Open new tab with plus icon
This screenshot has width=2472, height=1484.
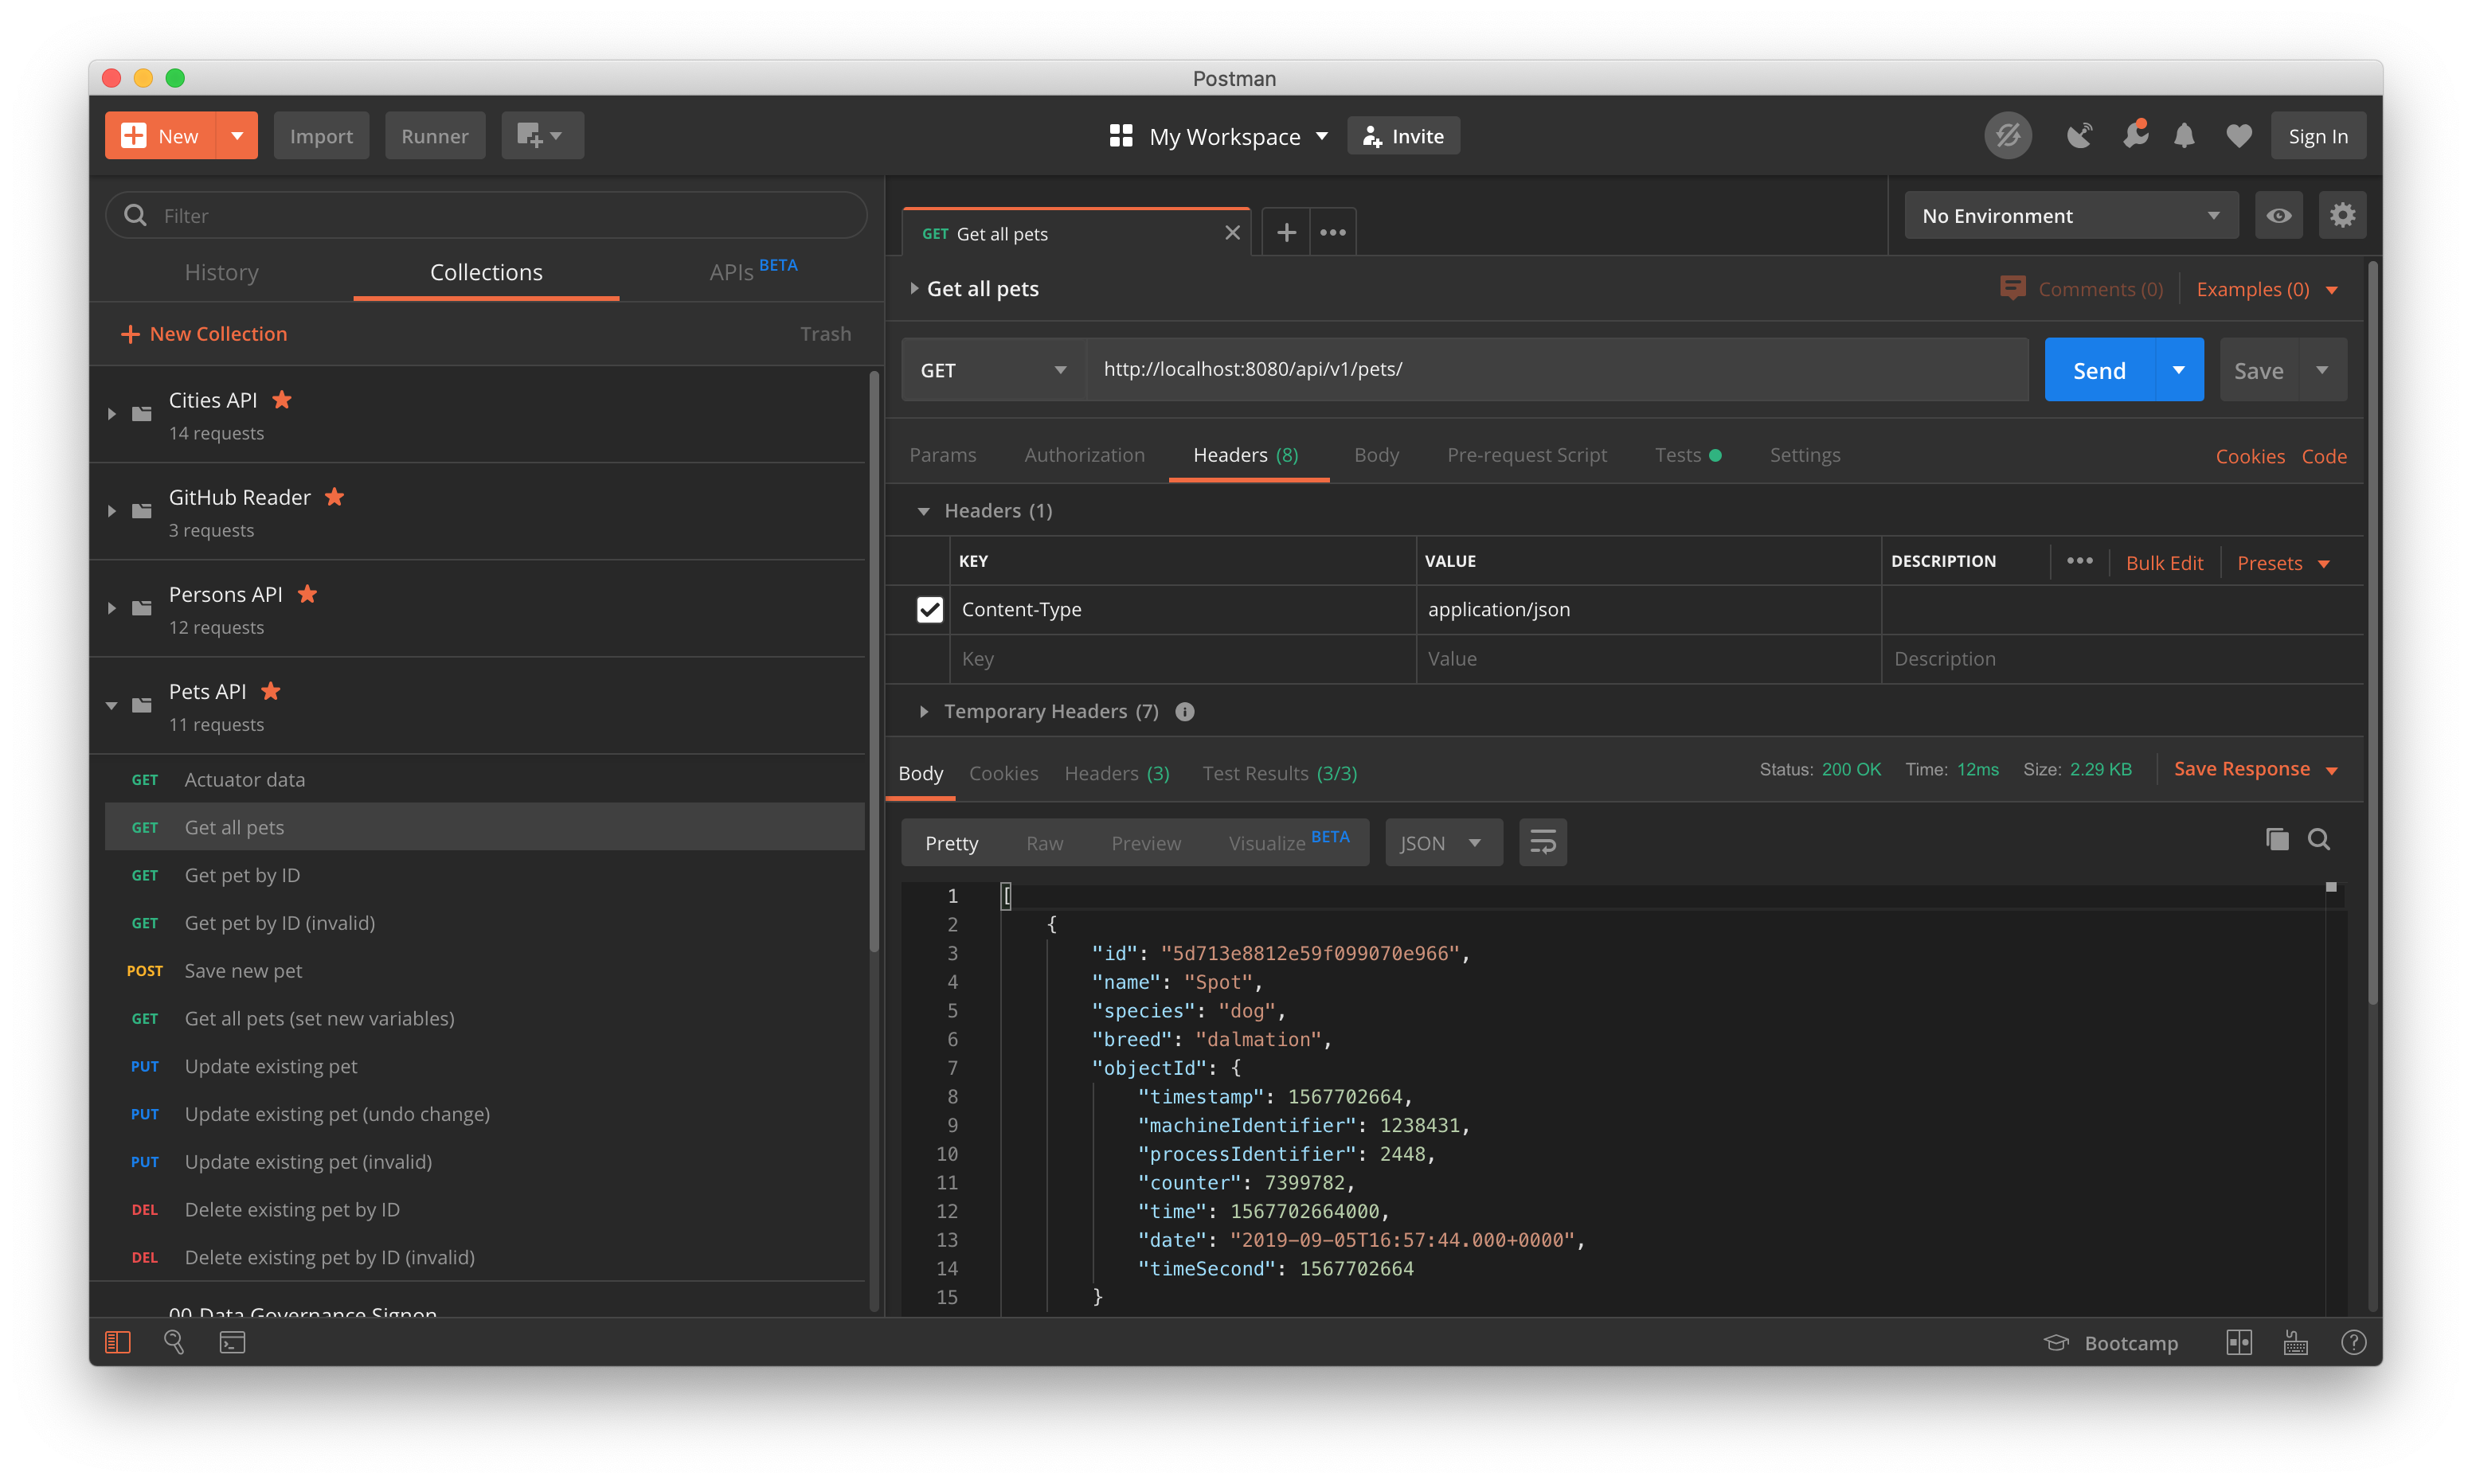(x=1286, y=233)
